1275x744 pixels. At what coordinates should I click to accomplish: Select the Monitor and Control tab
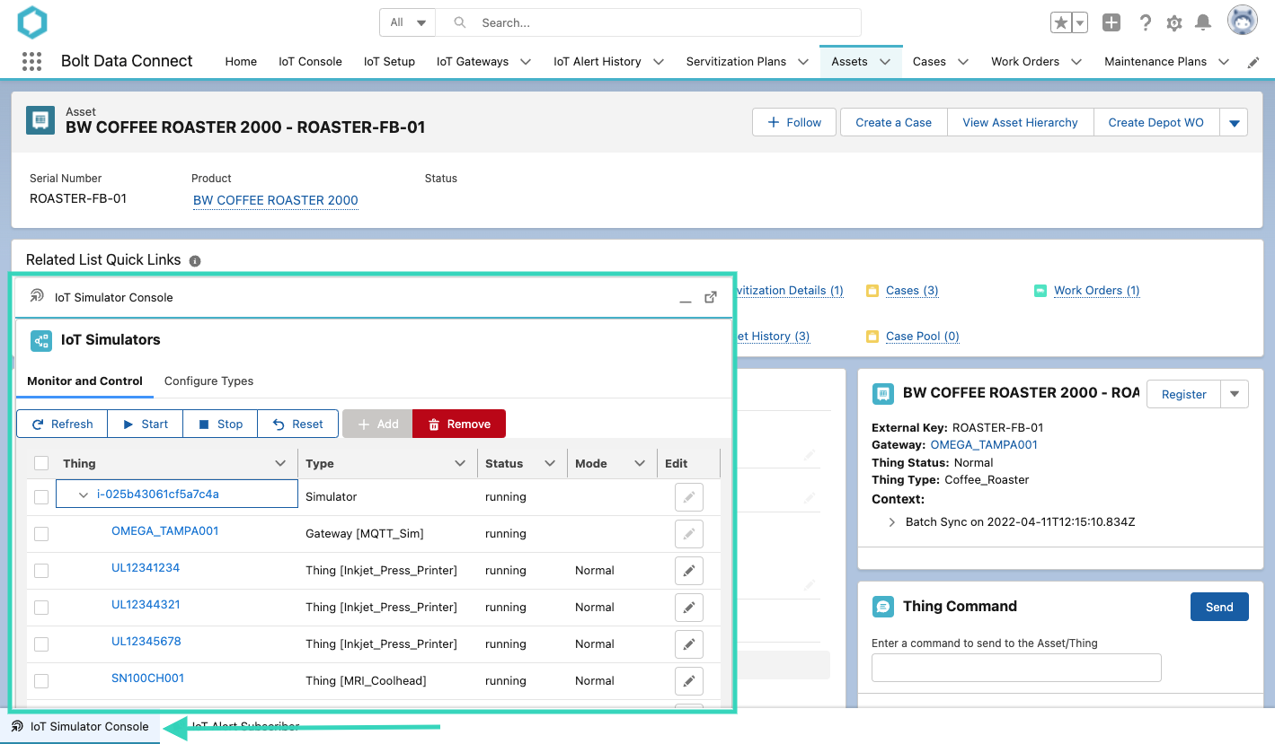(x=84, y=381)
